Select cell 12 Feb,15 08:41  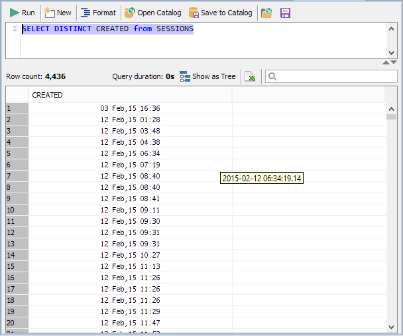pos(130,199)
